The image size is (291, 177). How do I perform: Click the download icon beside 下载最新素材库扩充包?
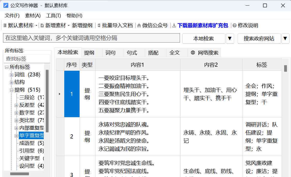174,25
